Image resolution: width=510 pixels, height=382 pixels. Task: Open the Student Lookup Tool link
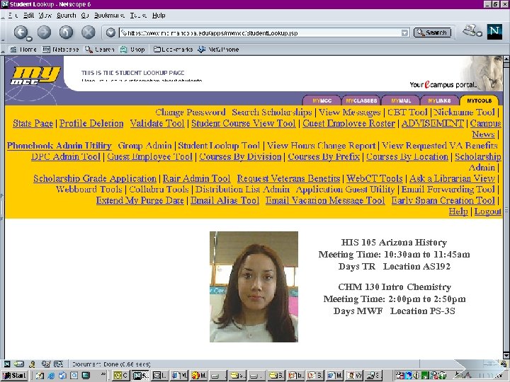pos(219,146)
